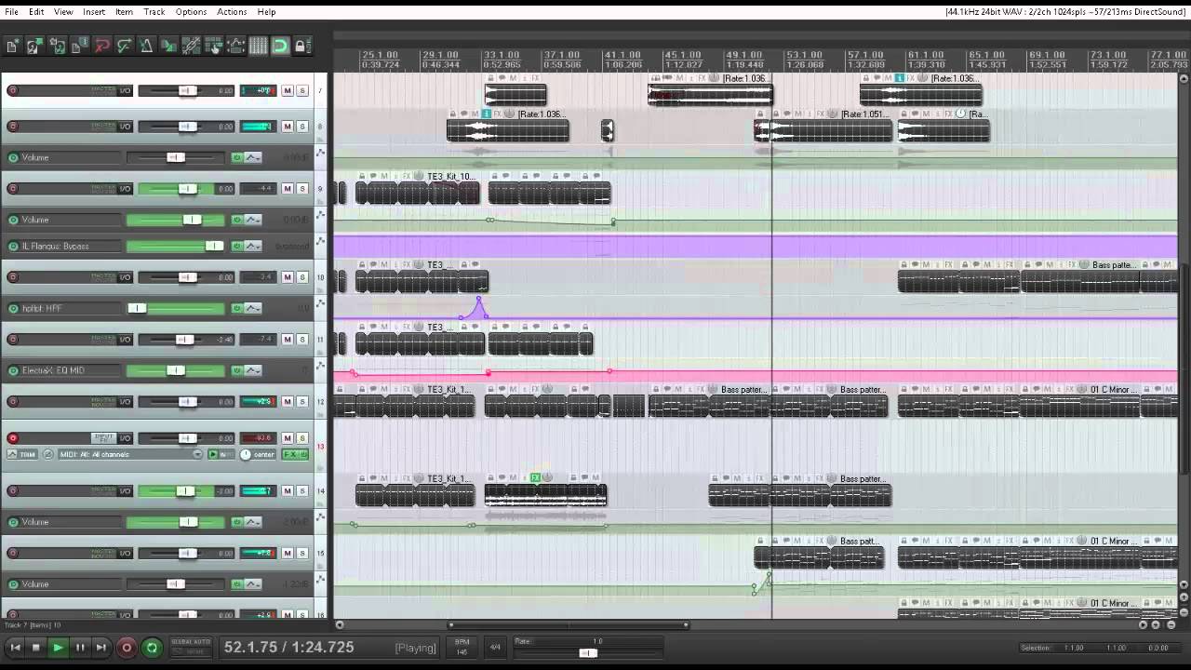The image size is (1191, 670).
Task: Click the save project toolbar icon
Action: pyautogui.click(x=57, y=46)
